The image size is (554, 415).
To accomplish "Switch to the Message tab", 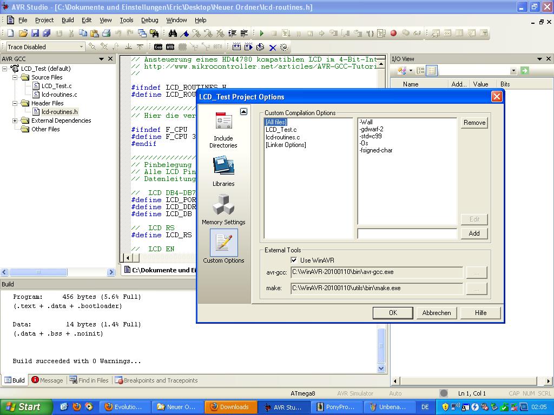I will (48, 380).
